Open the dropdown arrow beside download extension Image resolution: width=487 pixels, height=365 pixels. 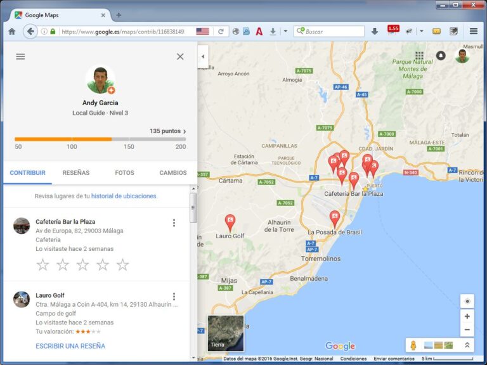[285, 31]
